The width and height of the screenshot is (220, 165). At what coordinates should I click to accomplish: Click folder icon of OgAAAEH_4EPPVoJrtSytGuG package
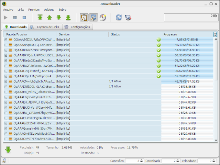[x=10, y=102]
